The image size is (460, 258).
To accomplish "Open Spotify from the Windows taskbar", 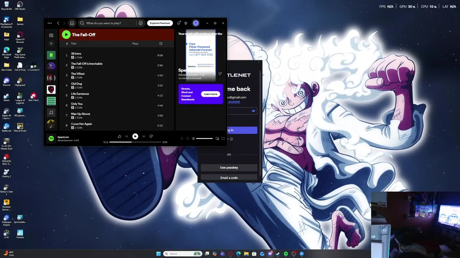I will coord(286,254).
